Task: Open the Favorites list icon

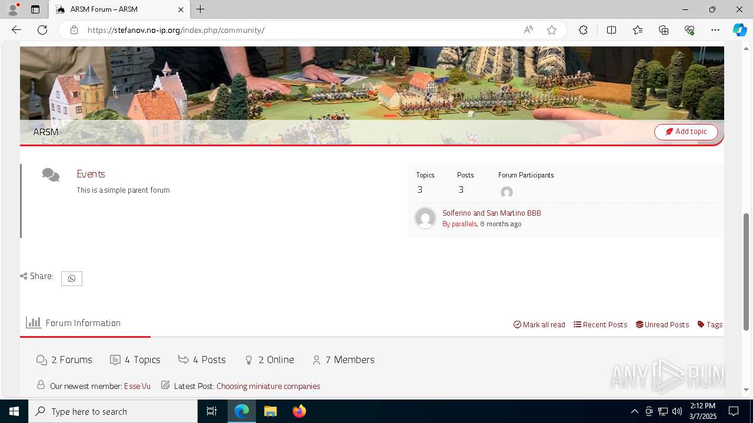Action: click(x=638, y=30)
